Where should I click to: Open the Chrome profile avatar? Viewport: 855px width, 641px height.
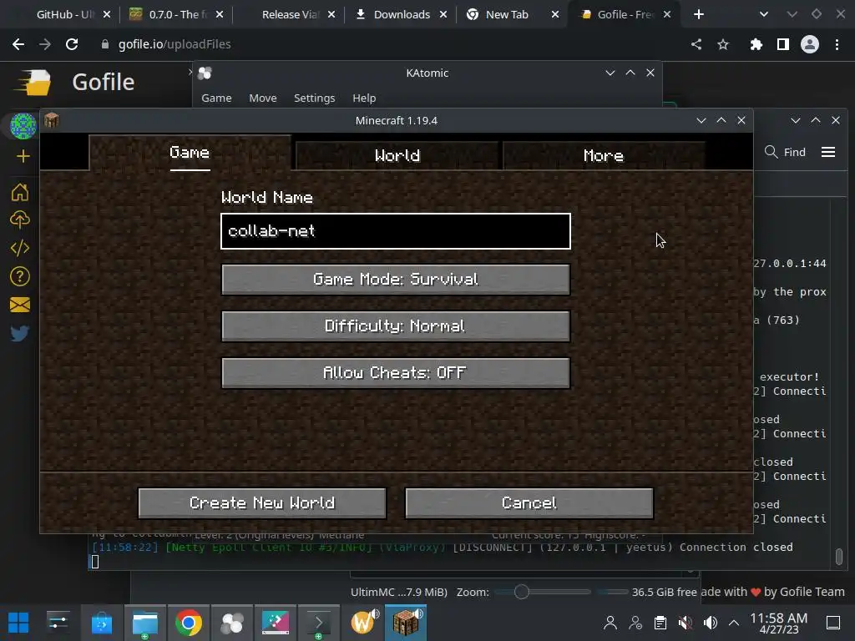(x=810, y=44)
